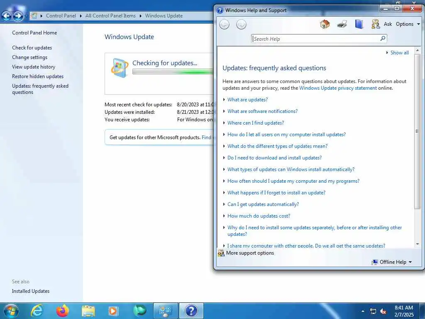Click the green round taskbar app icon

click(x=139, y=311)
